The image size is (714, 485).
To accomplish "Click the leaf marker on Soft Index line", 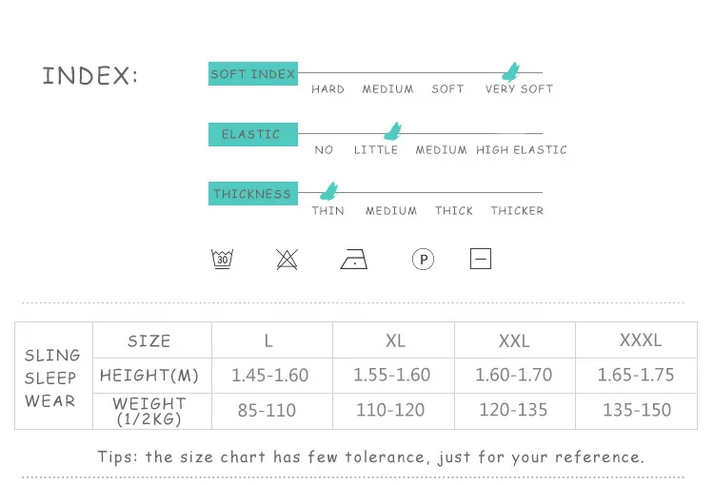I will pos(511,72).
